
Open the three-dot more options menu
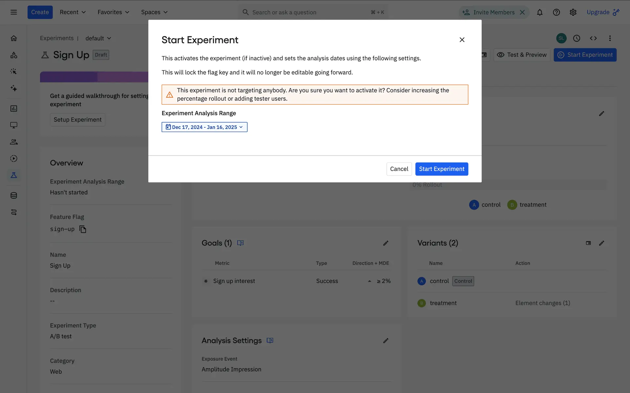click(x=610, y=38)
